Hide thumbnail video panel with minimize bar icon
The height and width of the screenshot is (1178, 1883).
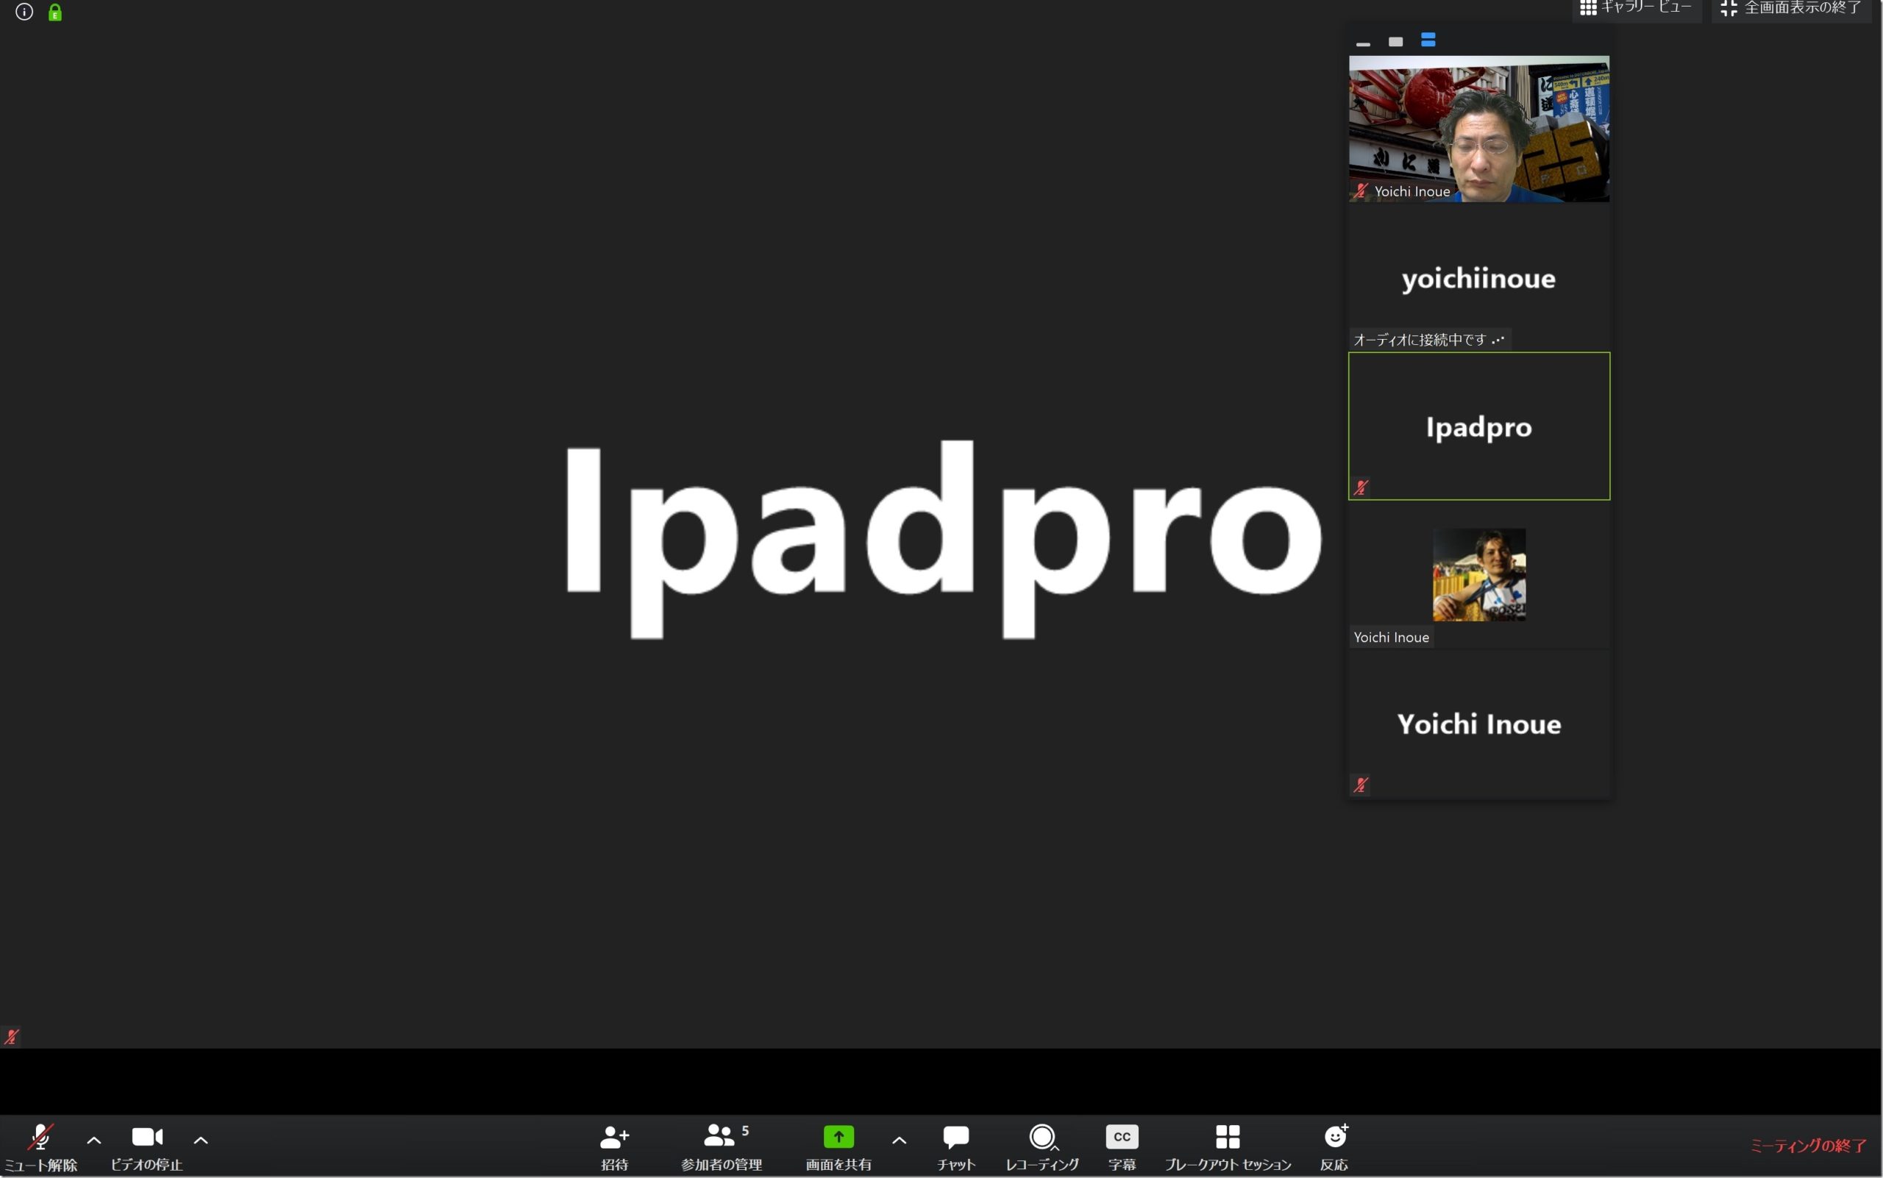[1363, 43]
